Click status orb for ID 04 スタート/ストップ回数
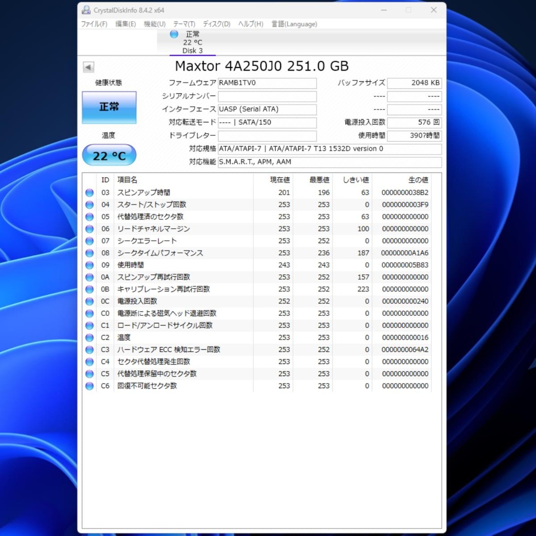Viewport: 536px width, 536px height. (x=90, y=205)
